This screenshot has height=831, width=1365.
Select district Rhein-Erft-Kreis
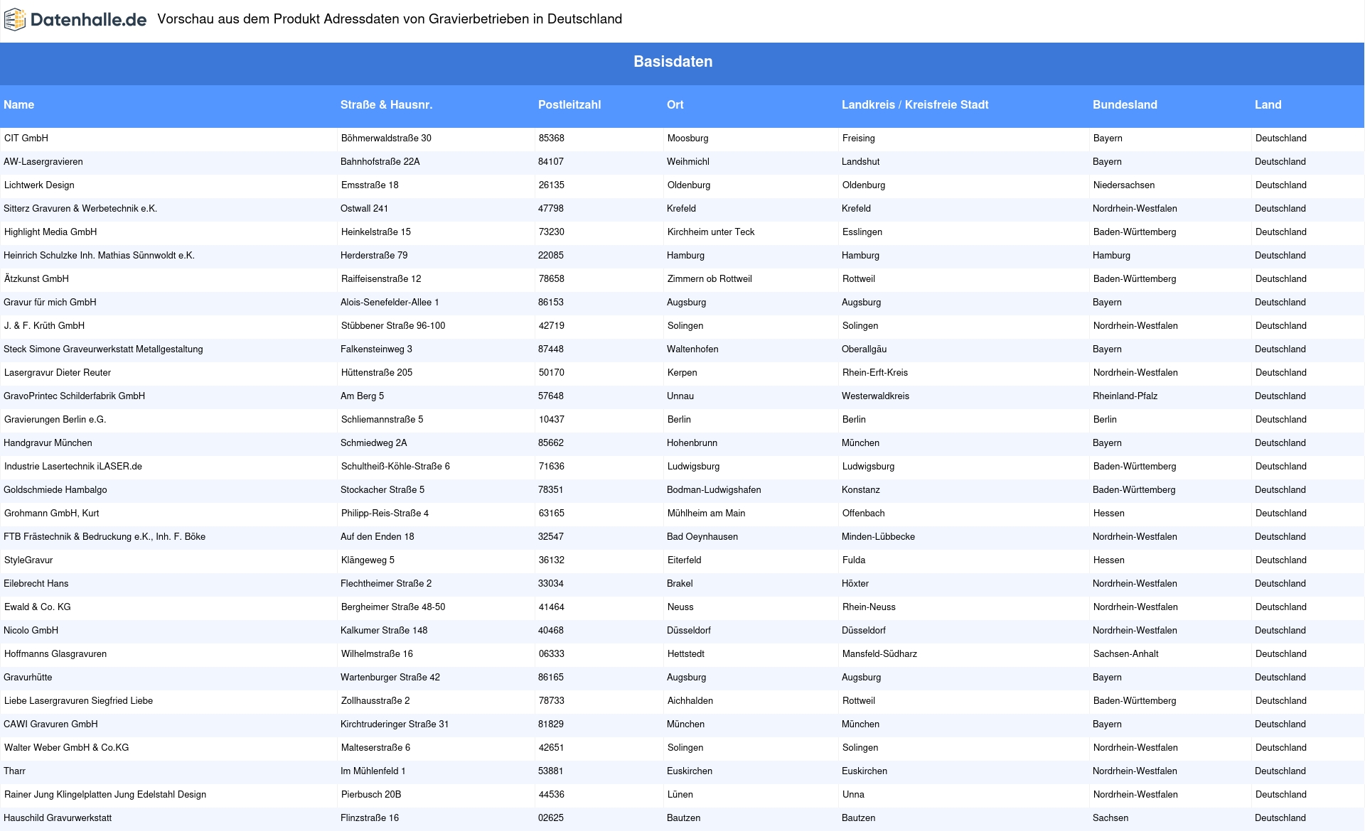coord(875,372)
